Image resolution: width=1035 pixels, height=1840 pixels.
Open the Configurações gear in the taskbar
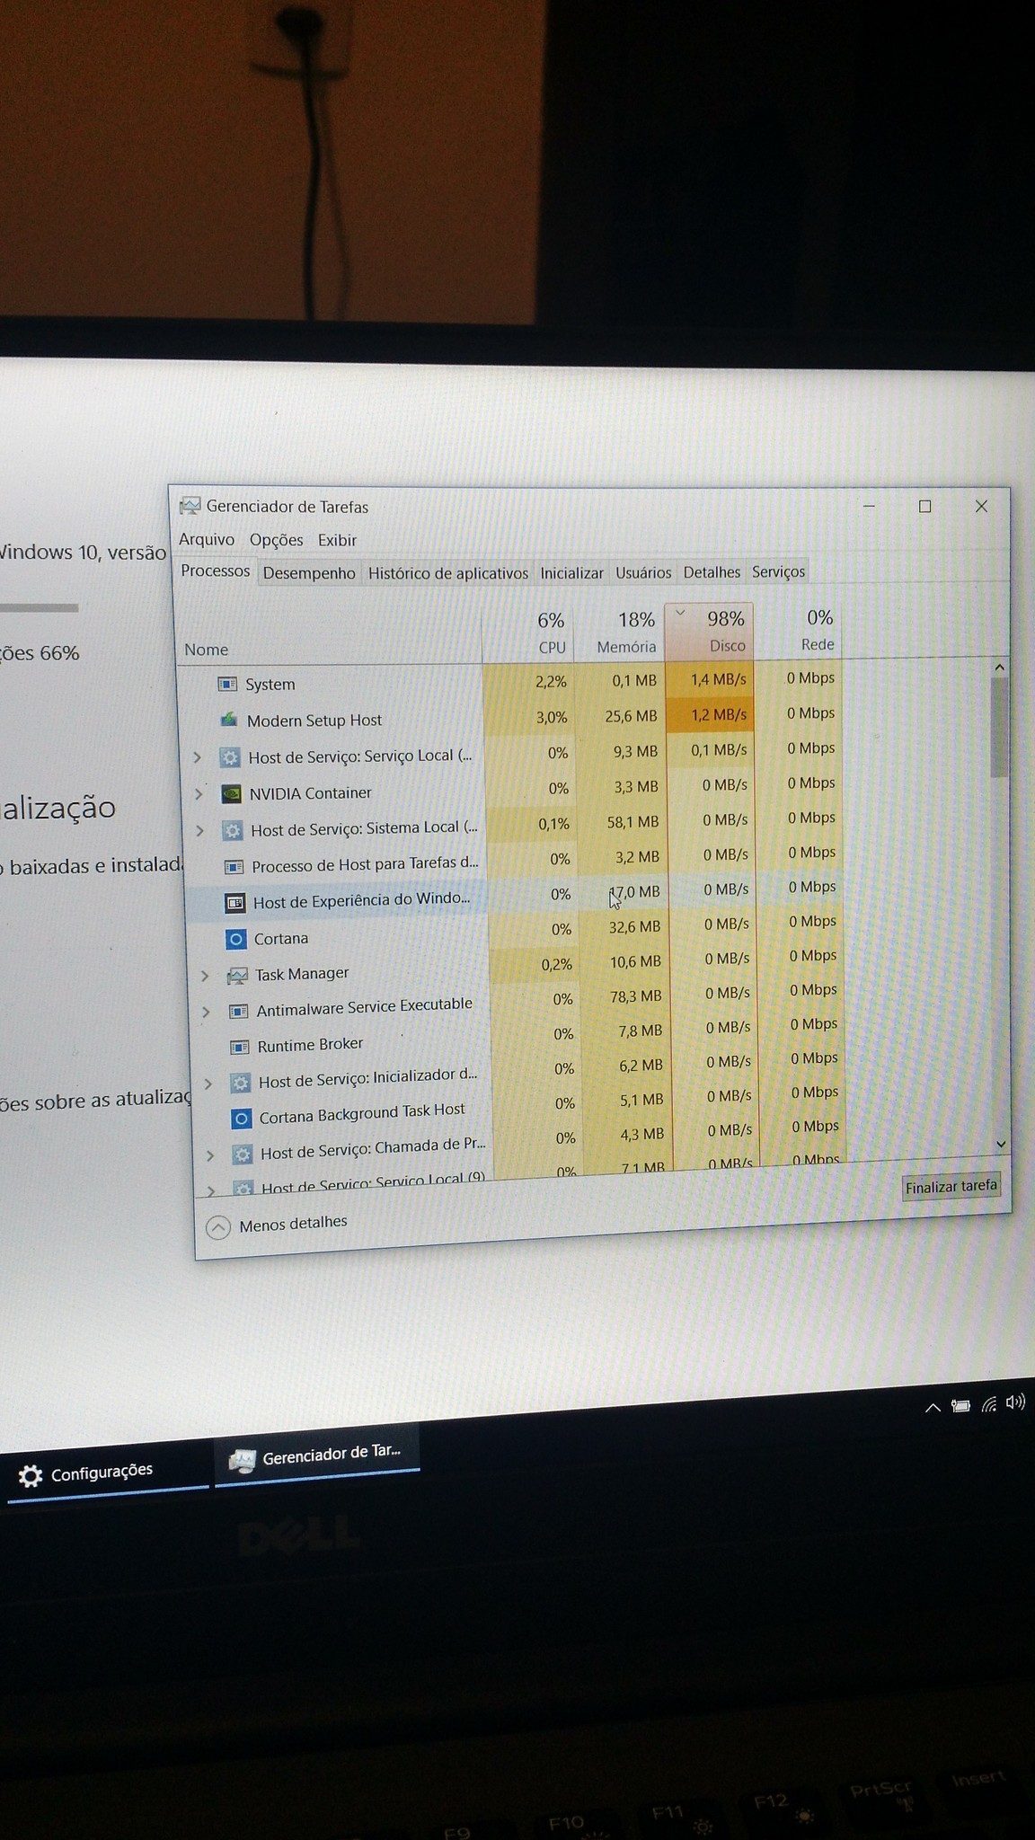pos(31,1476)
